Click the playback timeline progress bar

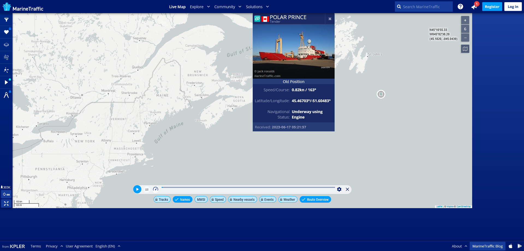click(248, 187)
